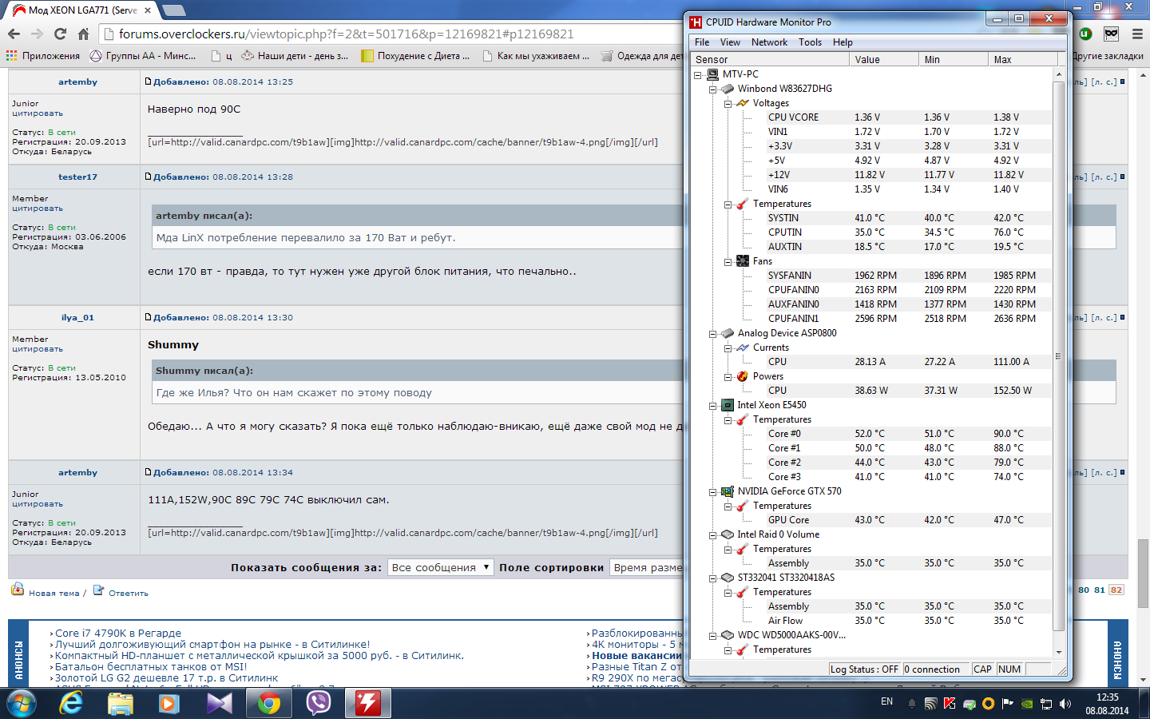
Task: Open the 'Все сообщения' dropdown
Action: click(440, 567)
